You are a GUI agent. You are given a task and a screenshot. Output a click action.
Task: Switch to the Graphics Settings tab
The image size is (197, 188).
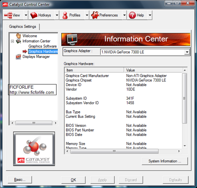tap(23, 27)
